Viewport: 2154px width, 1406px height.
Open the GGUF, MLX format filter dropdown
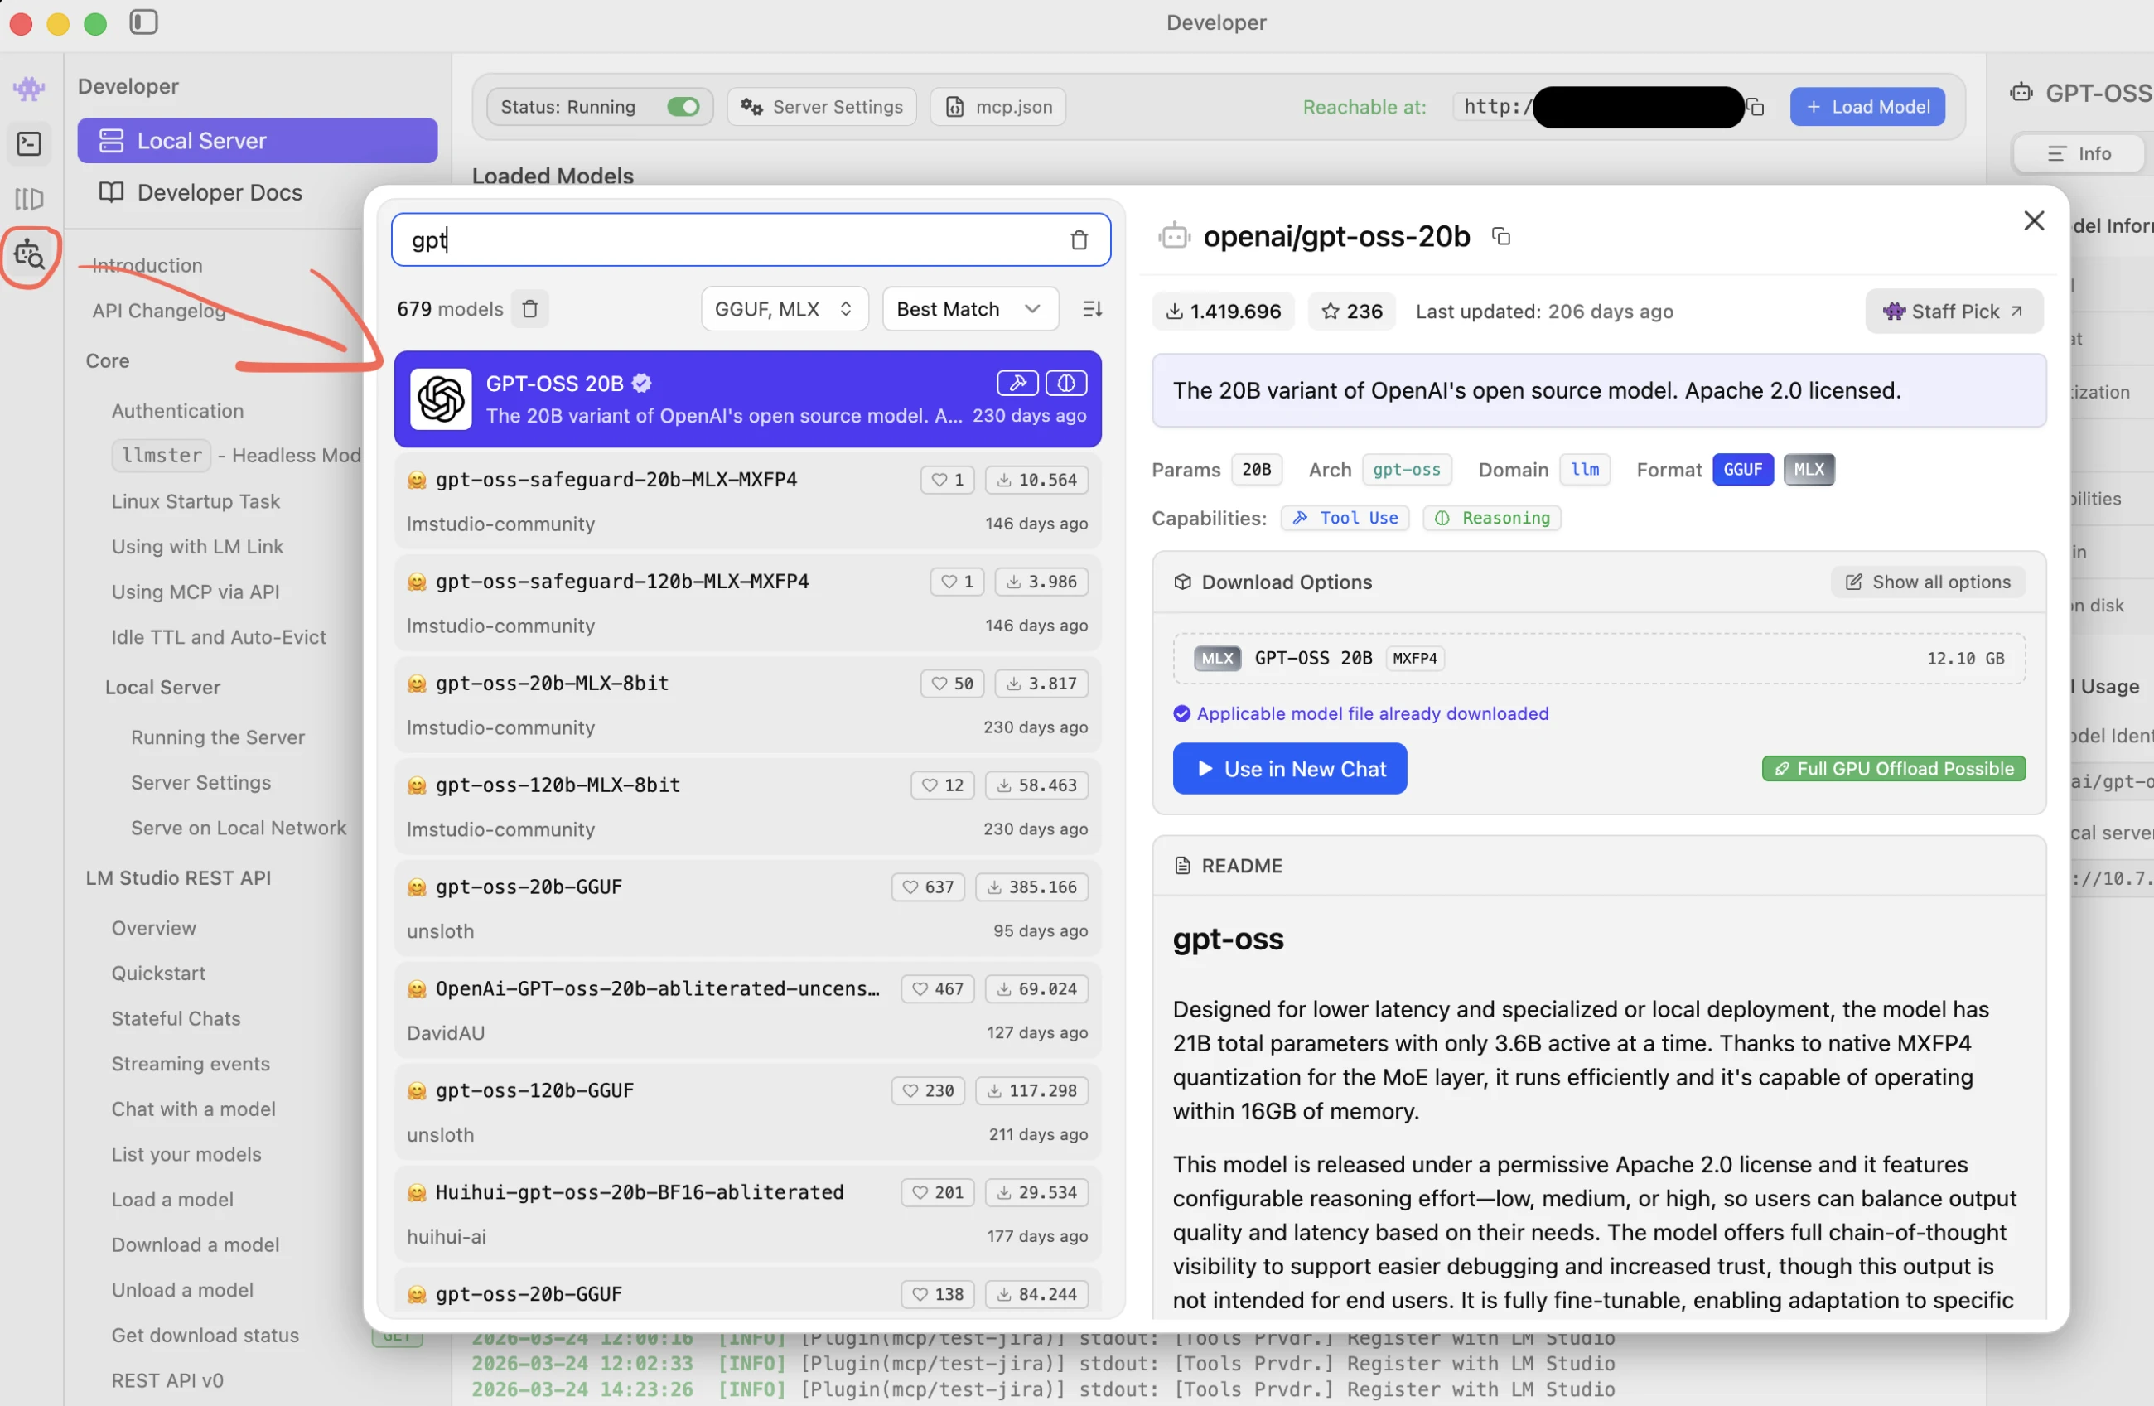(x=784, y=310)
